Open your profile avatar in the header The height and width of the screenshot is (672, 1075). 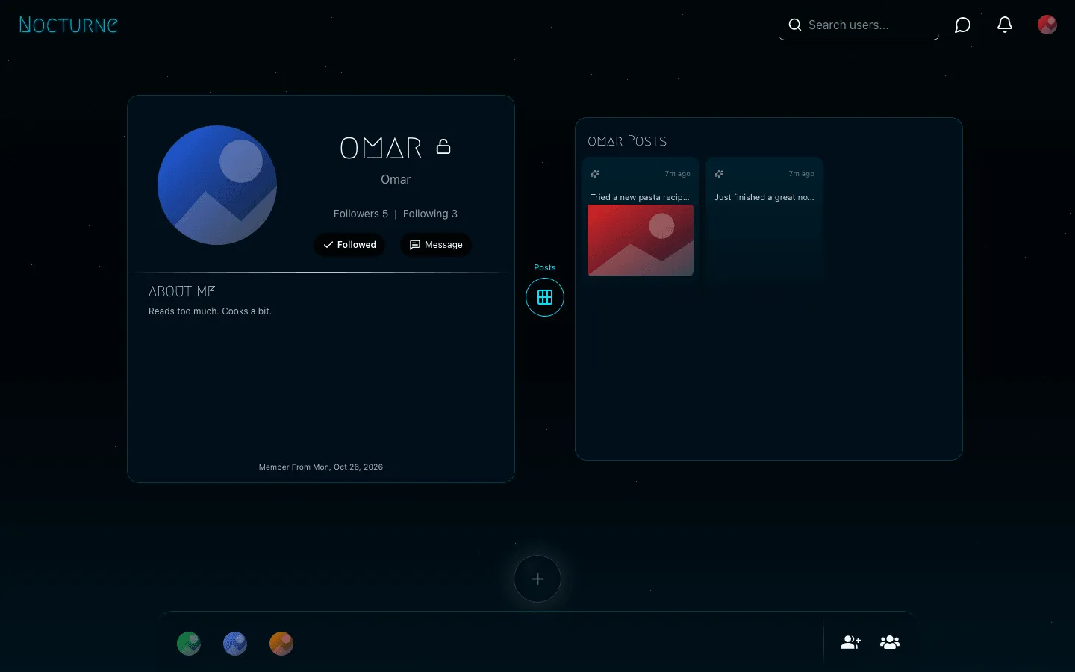[x=1047, y=25]
